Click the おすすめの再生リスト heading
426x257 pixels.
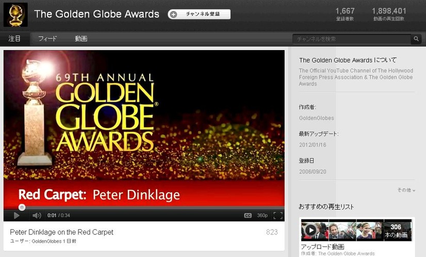click(x=326, y=207)
